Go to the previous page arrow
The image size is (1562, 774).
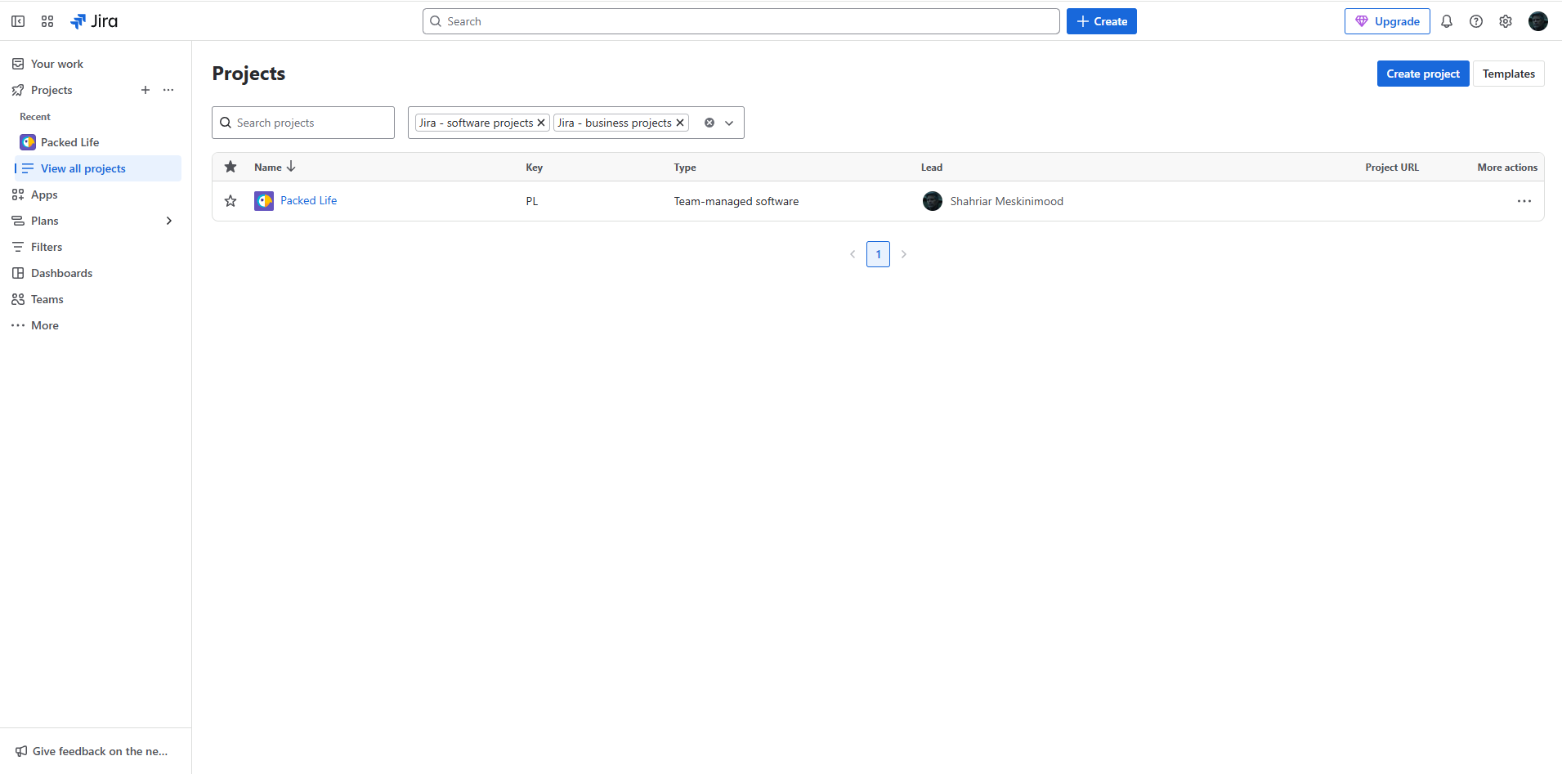click(x=853, y=254)
